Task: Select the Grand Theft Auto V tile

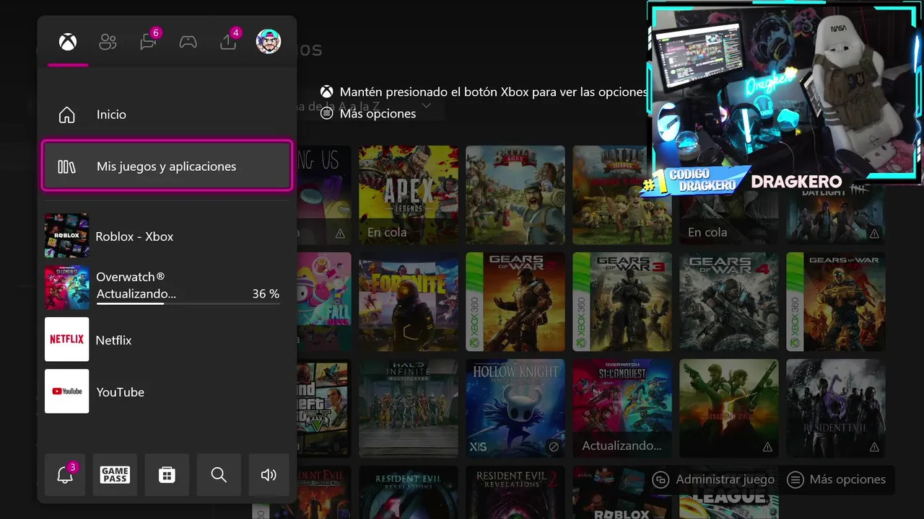Action: 324,409
